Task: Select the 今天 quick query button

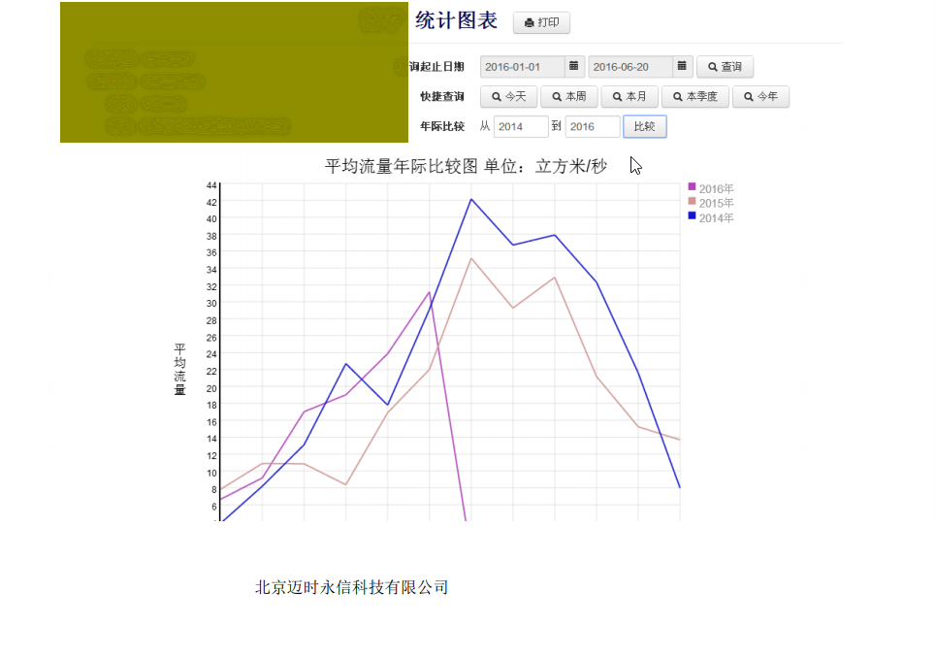Action: coord(508,97)
